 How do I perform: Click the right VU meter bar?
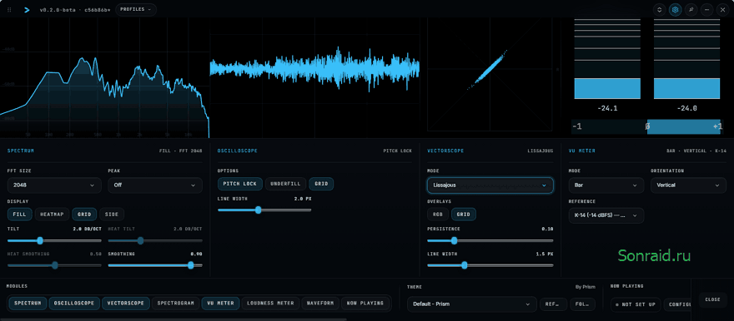click(x=686, y=59)
